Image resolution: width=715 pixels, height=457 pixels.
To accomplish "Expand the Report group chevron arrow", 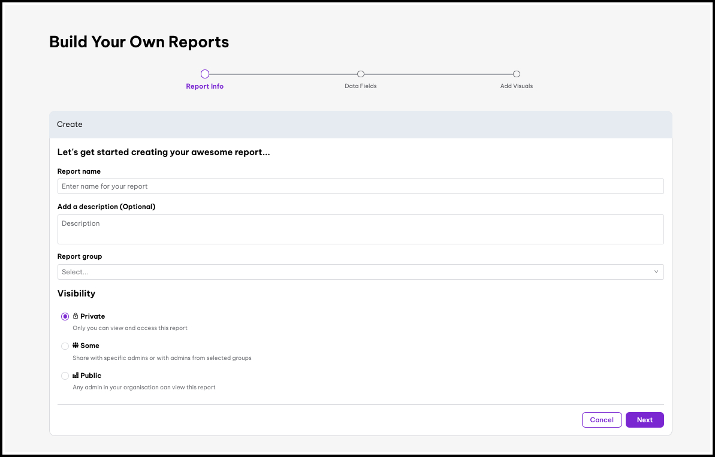I will tap(656, 272).
